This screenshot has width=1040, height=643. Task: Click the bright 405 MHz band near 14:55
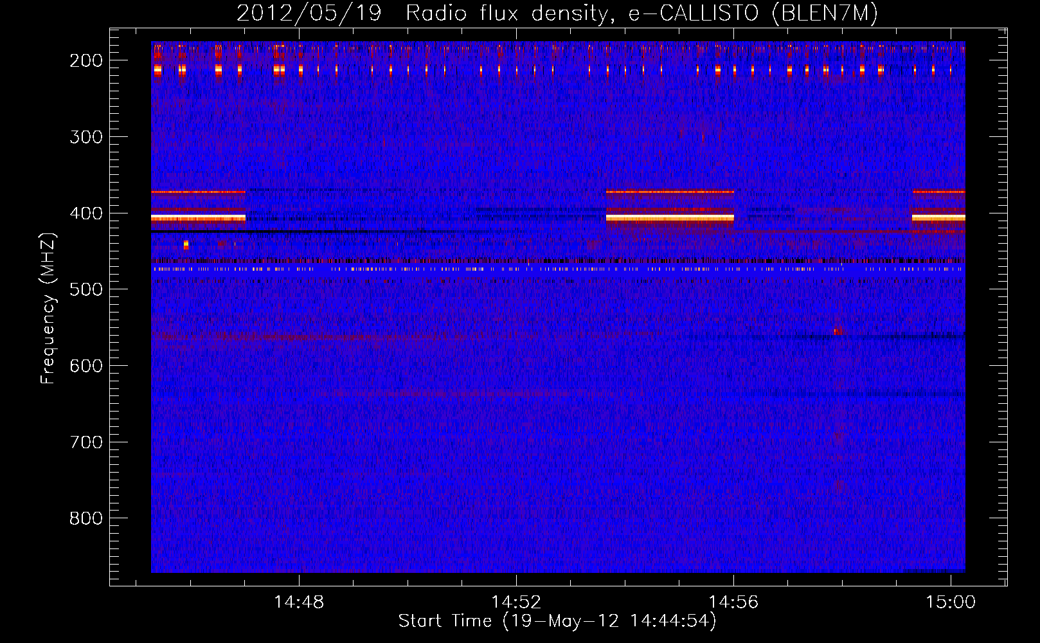(x=670, y=218)
